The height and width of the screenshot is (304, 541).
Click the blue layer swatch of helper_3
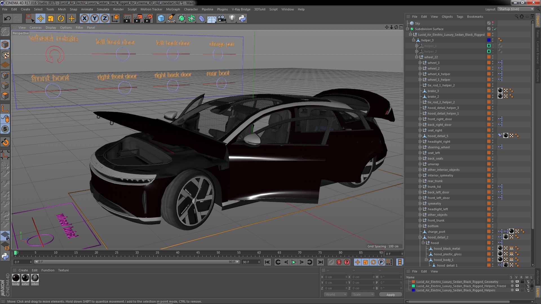pos(489,40)
